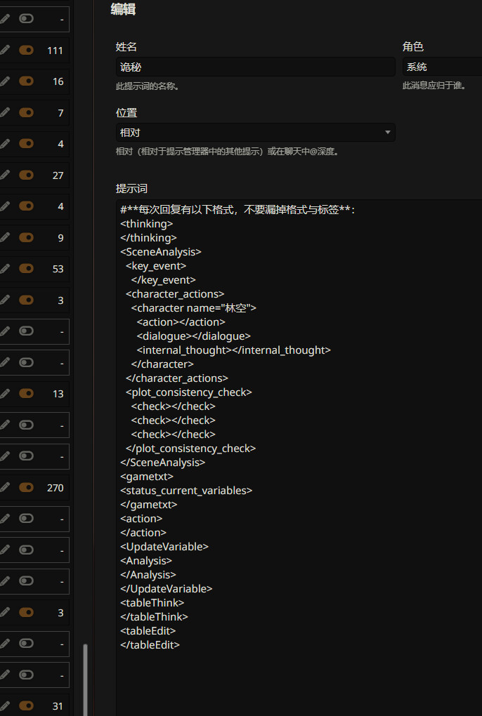The image size is (482, 716).
Task: Edit the prompt row showing 111 tokens
Action: [x=5, y=50]
